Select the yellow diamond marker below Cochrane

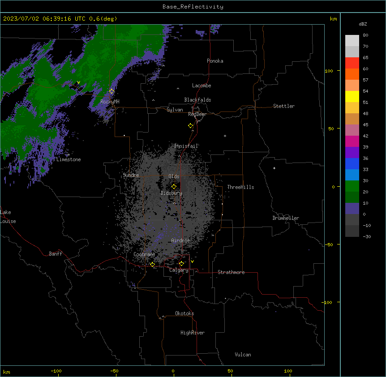152,264
